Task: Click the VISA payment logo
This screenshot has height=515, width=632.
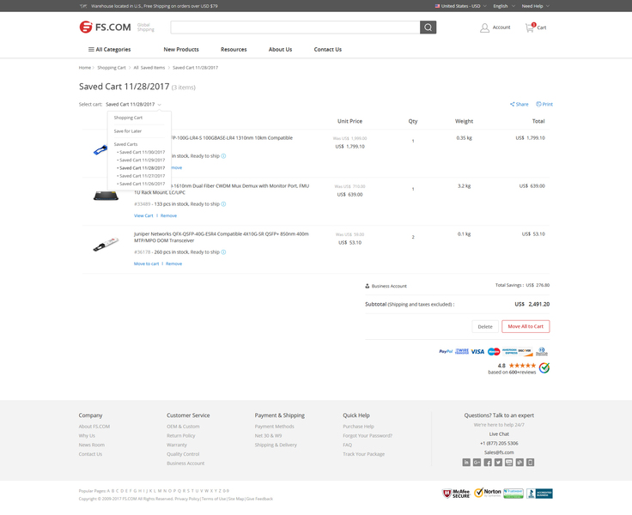Action: pyautogui.click(x=477, y=351)
